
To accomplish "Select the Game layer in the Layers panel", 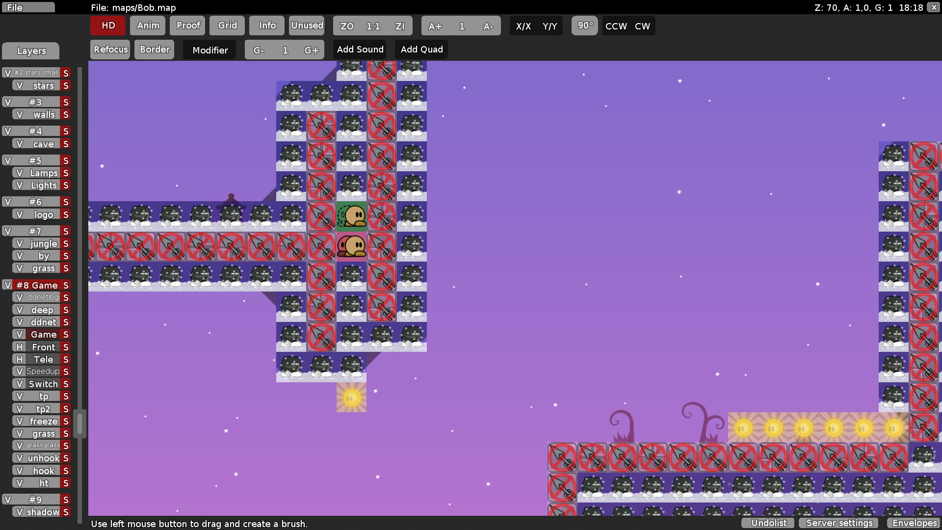I will 44,334.
